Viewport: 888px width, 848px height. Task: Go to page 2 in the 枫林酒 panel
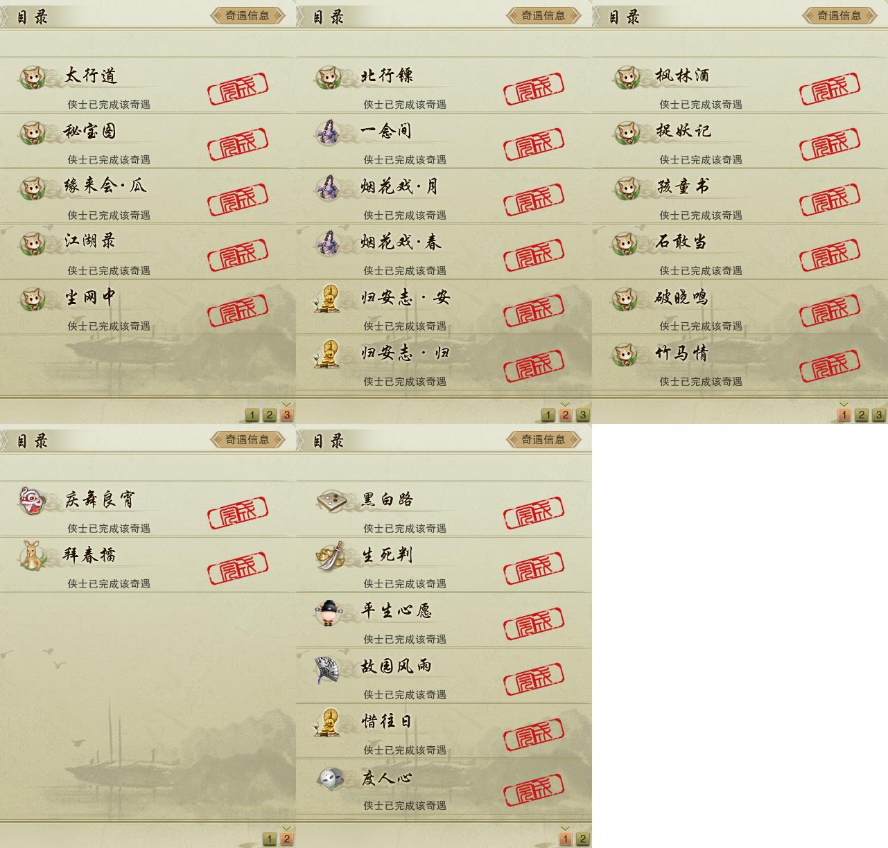pyautogui.click(x=861, y=415)
